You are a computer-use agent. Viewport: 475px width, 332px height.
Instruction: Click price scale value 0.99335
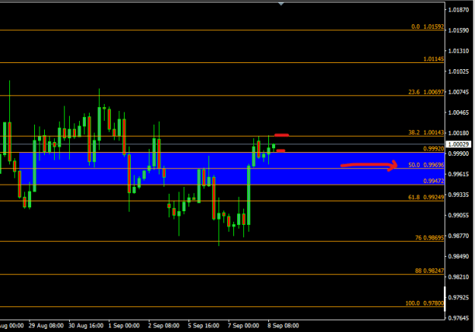coord(458,194)
